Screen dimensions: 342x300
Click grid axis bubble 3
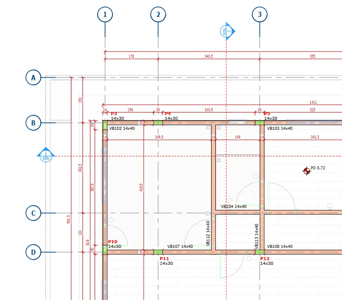click(260, 15)
